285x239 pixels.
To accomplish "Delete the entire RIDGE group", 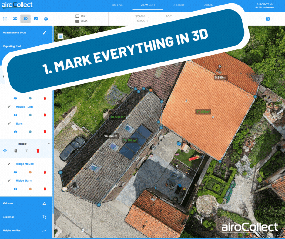I will [x=38, y=151].
